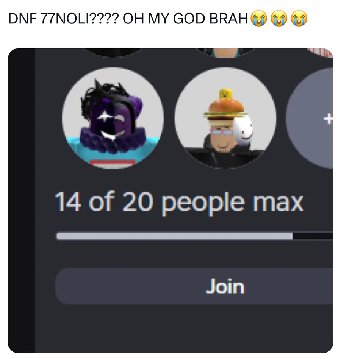Click the second crying emoji

click(x=279, y=18)
